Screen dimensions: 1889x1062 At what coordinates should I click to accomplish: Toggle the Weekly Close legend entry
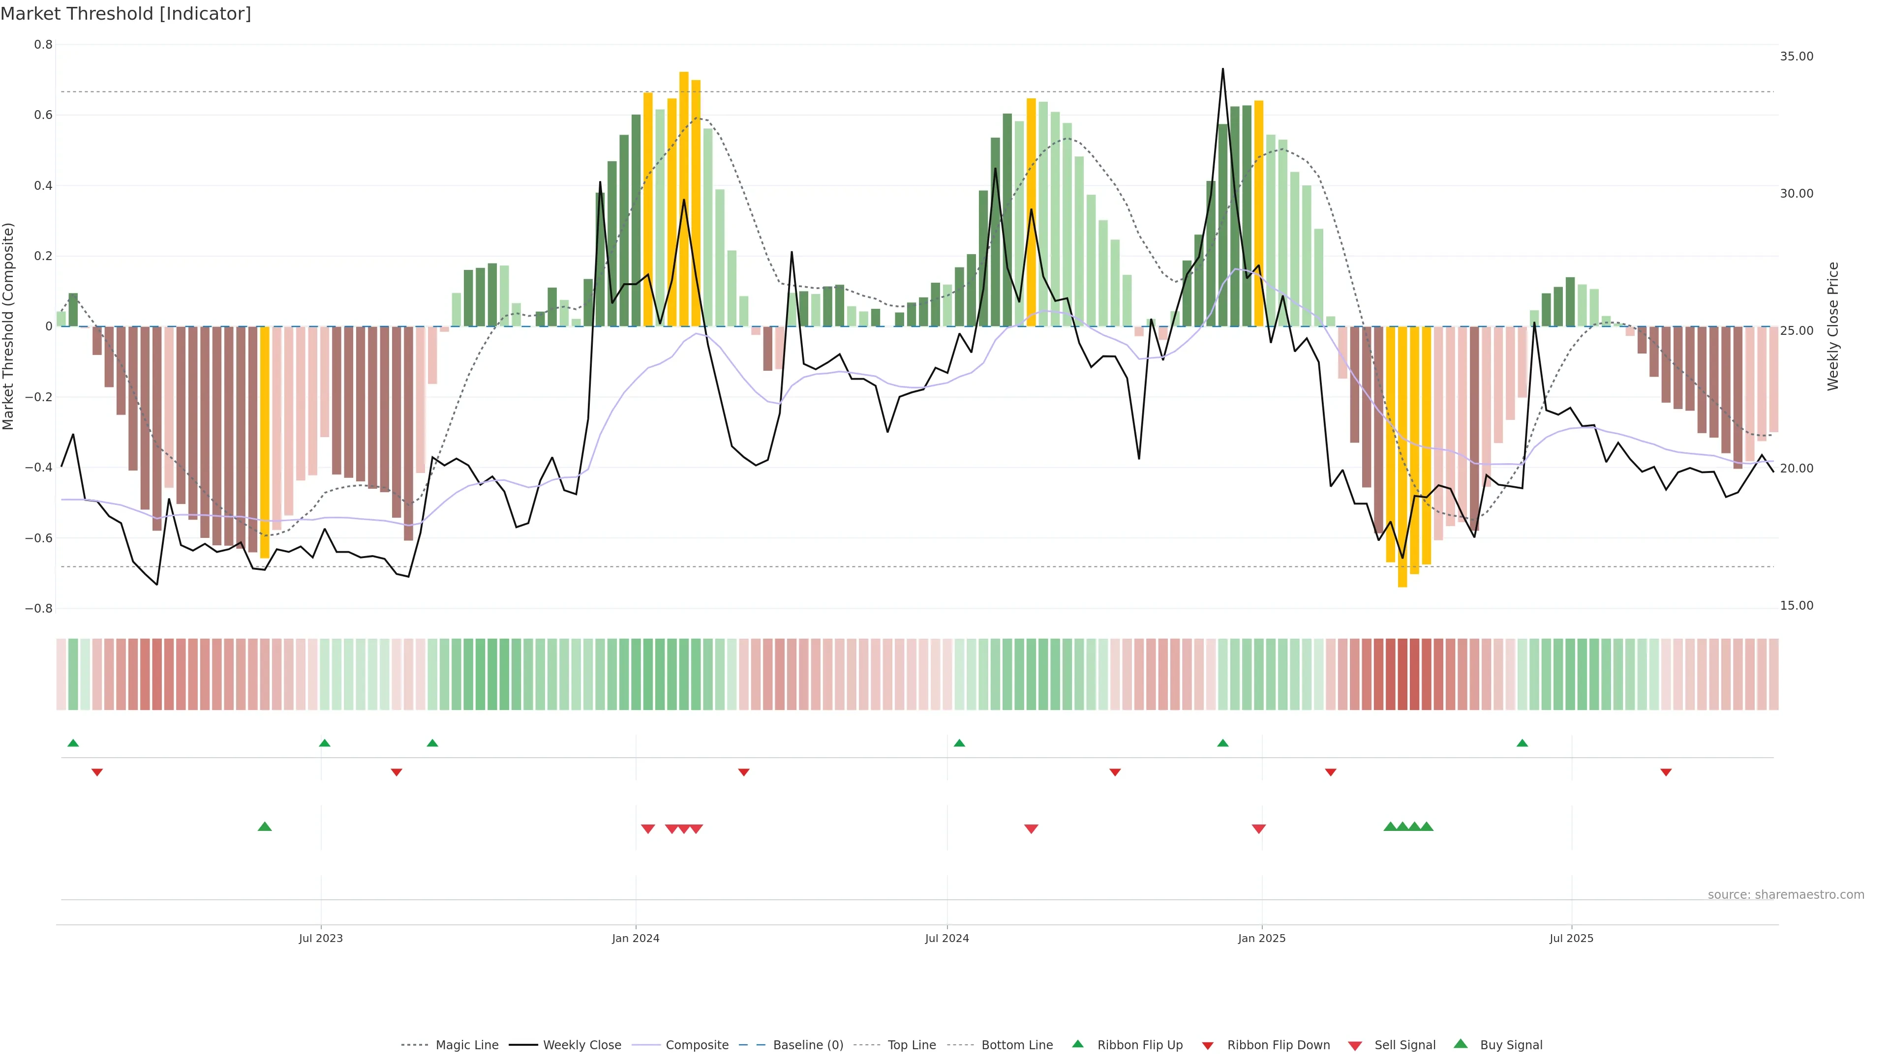pyautogui.click(x=581, y=1045)
